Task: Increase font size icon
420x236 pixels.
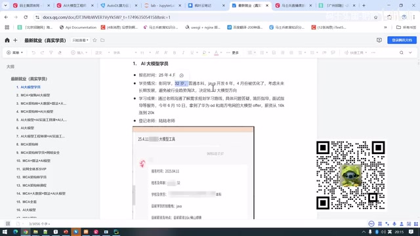Action: pos(157,52)
